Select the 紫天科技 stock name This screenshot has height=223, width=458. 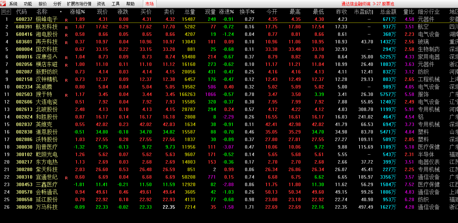(47, 169)
